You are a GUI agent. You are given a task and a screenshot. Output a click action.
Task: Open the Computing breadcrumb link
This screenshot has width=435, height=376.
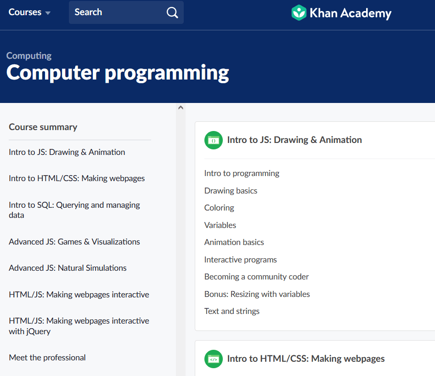pos(29,56)
